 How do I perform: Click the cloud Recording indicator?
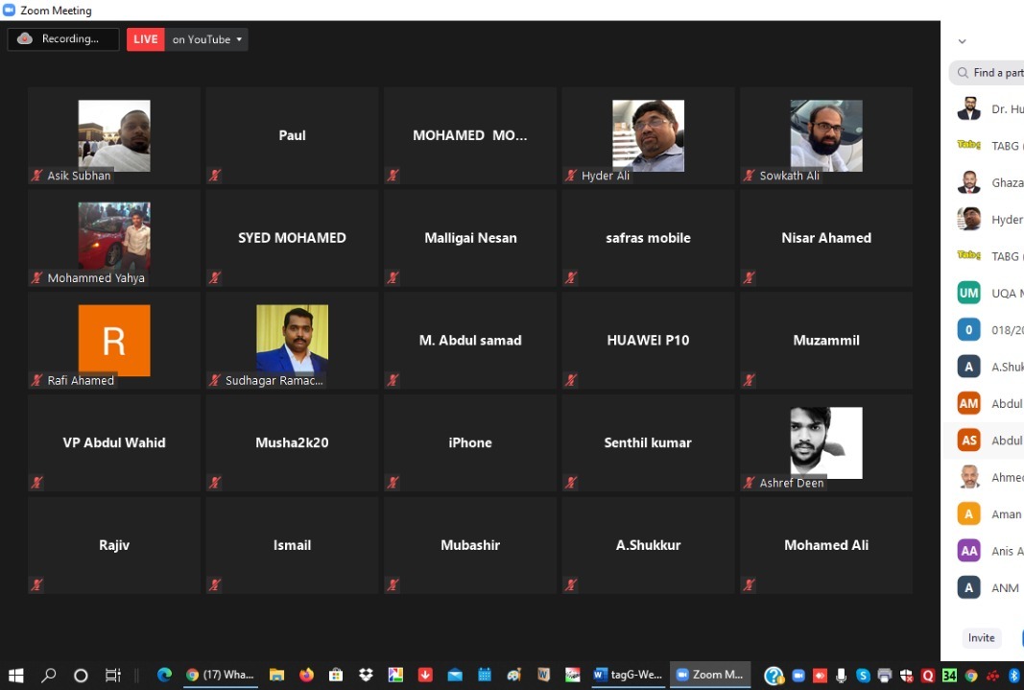[x=62, y=39]
